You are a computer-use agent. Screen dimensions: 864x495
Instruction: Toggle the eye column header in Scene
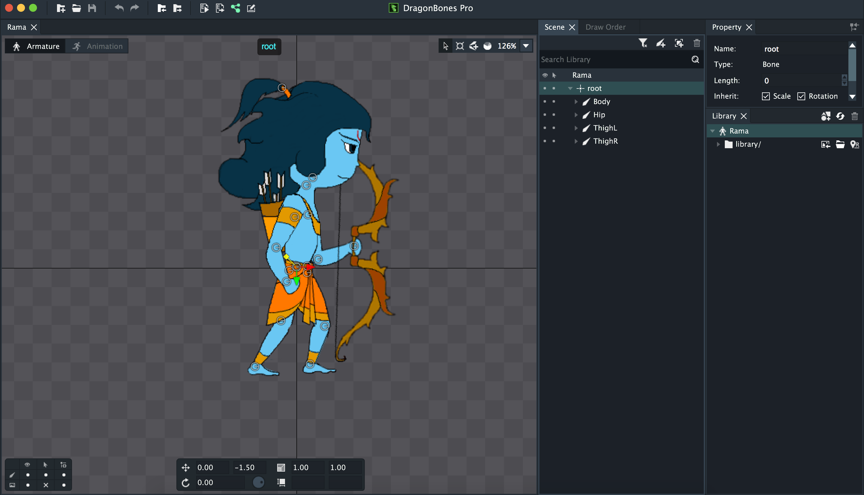[x=545, y=75]
